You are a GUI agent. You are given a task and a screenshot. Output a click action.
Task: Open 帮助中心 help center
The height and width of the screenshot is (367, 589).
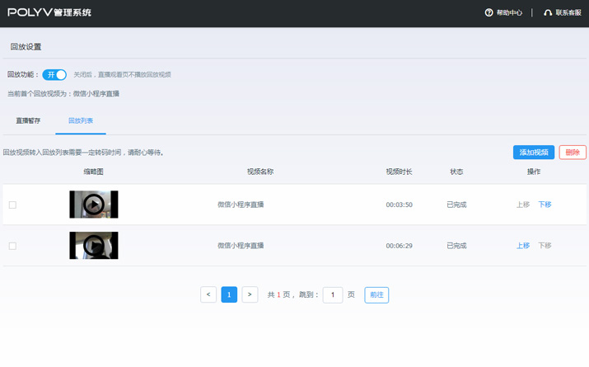pos(503,13)
